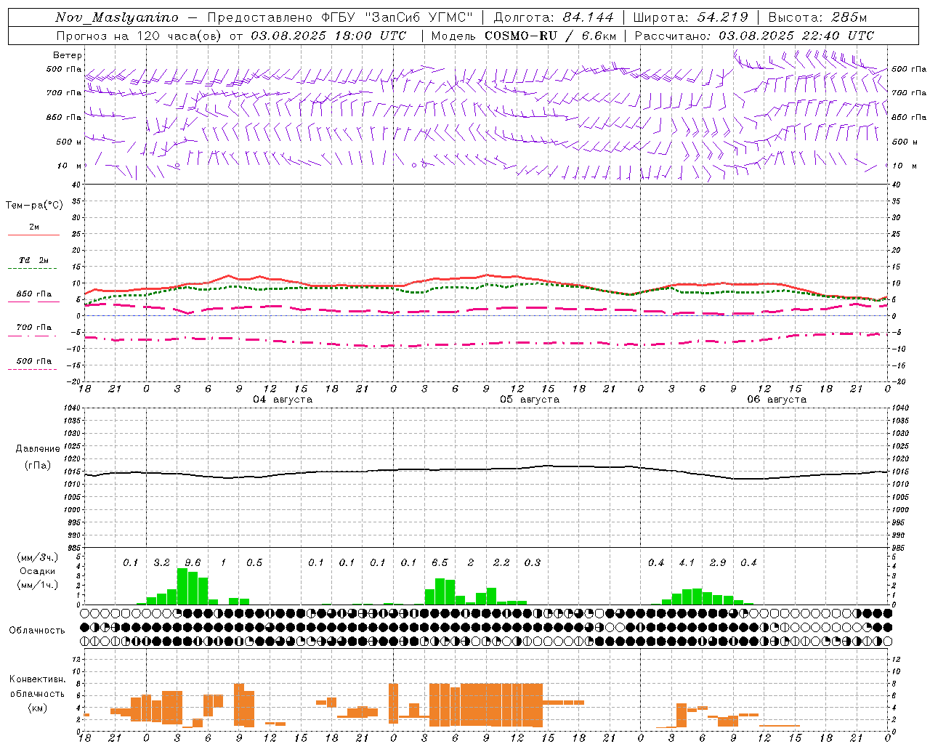Click the Осадки precipitation label

point(38,571)
